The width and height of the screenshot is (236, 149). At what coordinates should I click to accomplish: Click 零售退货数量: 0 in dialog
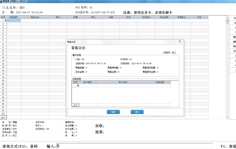pyautogui.click(x=150, y=68)
